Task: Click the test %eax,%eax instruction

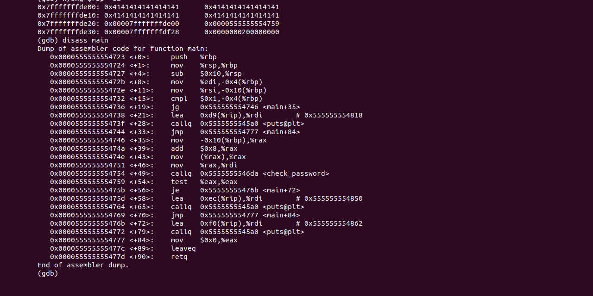Action: (x=204, y=182)
